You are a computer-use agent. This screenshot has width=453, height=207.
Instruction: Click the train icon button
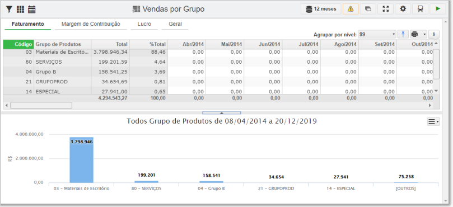click(x=421, y=9)
